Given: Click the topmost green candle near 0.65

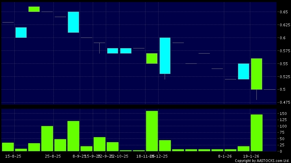Looking at the screenshot, I should pyautogui.click(x=34, y=9).
